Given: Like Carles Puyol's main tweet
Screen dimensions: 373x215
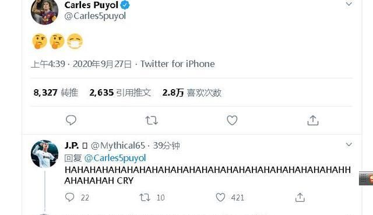Looking at the screenshot, I should click(x=232, y=120).
